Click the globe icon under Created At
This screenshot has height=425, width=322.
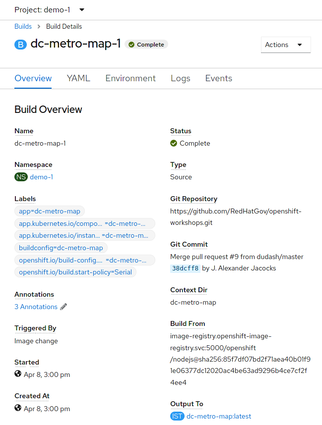point(18,408)
